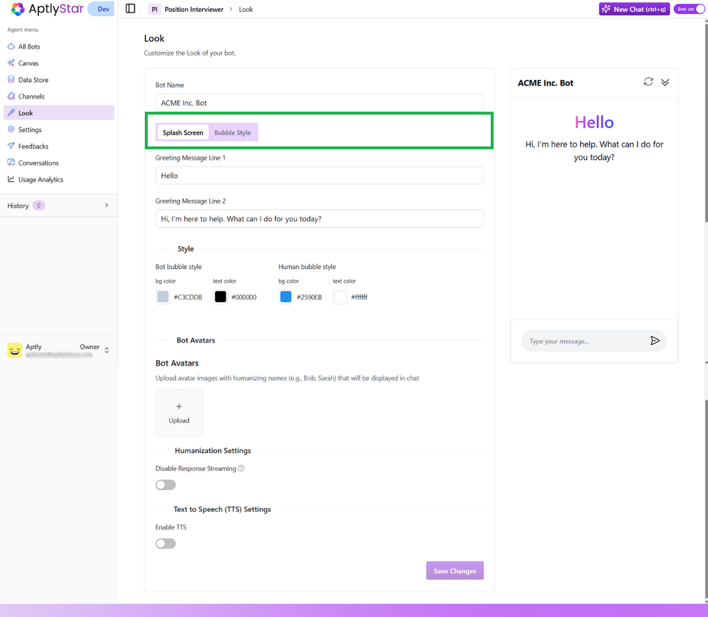This screenshot has height=617, width=708.
Task: Start a New Chat
Action: click(x=634, y=9)
